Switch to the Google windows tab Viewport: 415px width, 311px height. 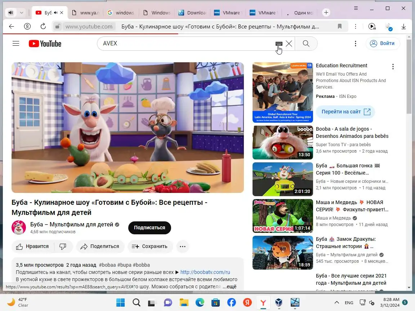click(x=121, y=13)
